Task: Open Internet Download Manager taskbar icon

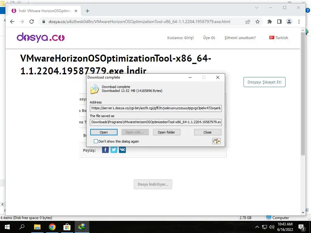Action: point(82,227)
